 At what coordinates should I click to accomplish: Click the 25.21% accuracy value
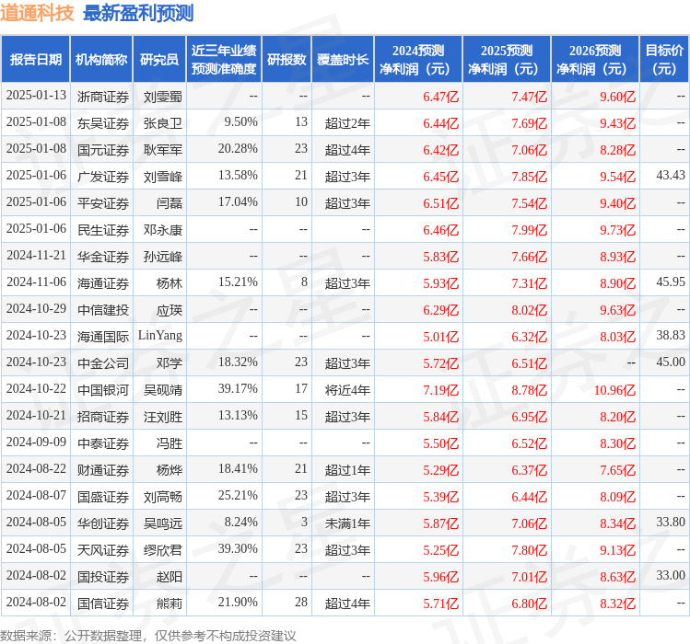238,495
